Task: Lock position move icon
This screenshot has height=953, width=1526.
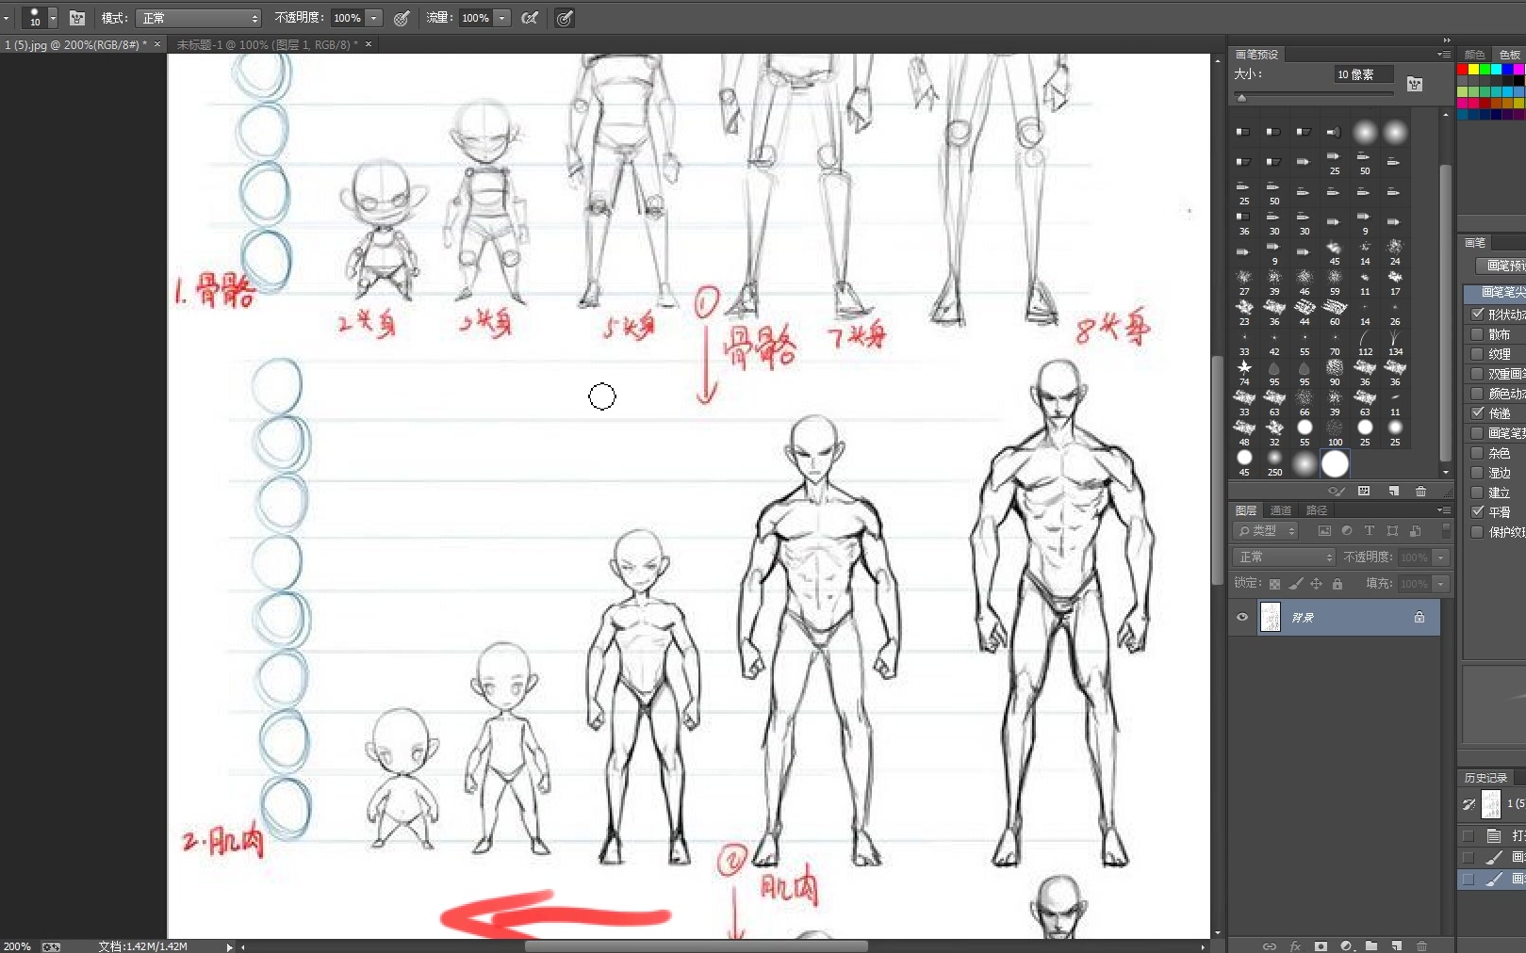Action: coord(1316,584)
